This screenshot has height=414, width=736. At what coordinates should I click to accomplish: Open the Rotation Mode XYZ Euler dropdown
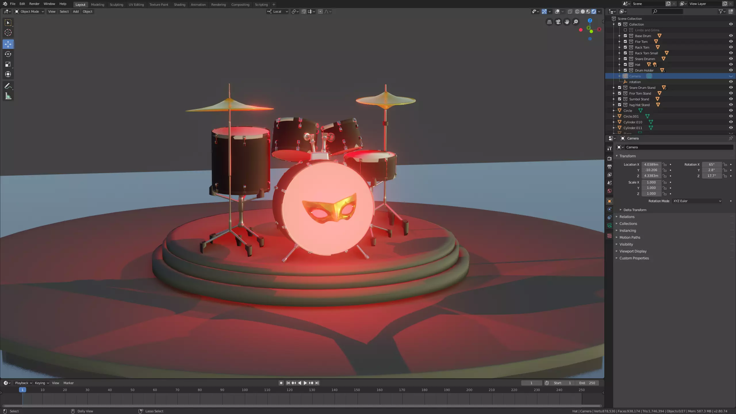pos(697,201)
